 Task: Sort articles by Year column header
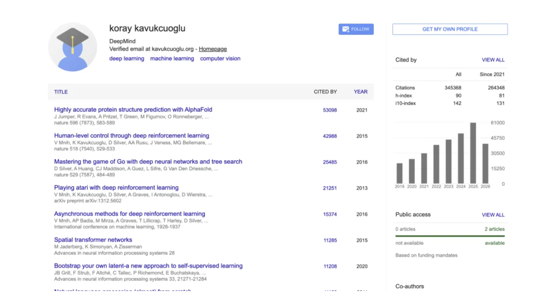(x=360, y=92)
